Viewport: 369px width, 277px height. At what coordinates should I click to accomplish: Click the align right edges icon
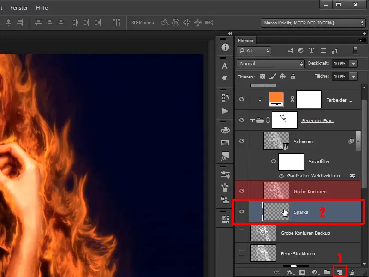20,23
